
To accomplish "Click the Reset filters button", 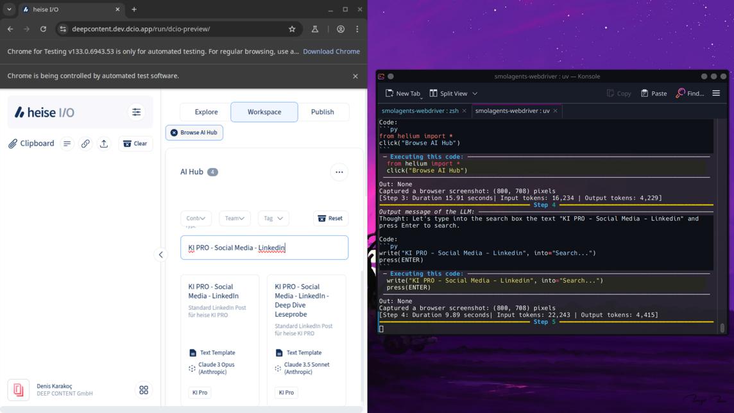I will coord(330,219).
